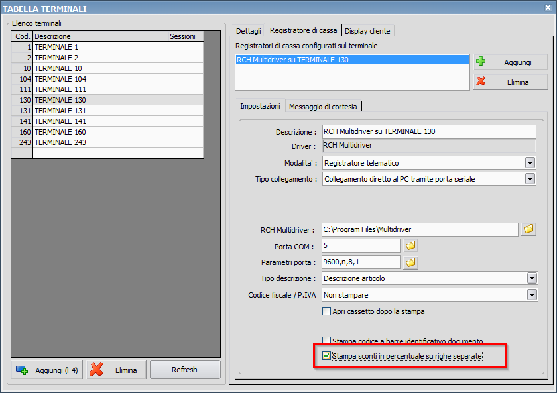
Task: Open the Tipo collegamento dropdown
Action: [x=530, y=178]
